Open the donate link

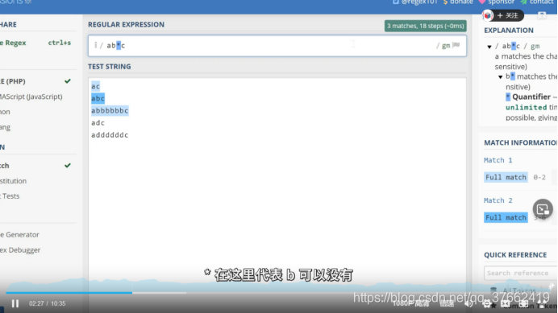point(458,2)
